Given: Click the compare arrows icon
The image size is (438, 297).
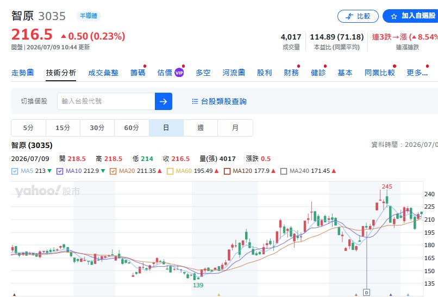Looking at the screenshot, I should (349, 16).
